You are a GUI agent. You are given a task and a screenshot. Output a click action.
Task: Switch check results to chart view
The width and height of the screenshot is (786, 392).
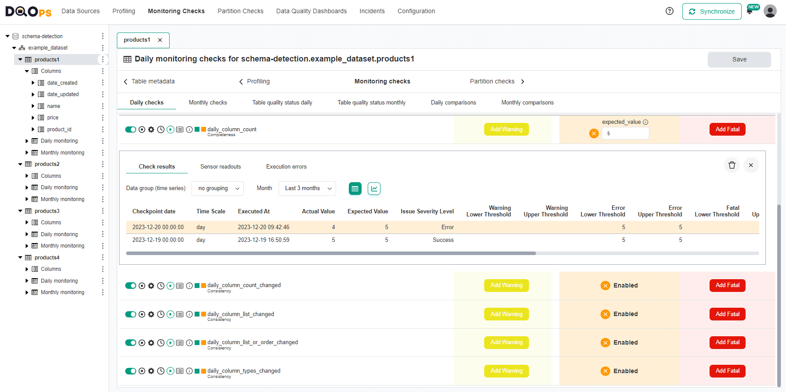(x=374, y=188)
